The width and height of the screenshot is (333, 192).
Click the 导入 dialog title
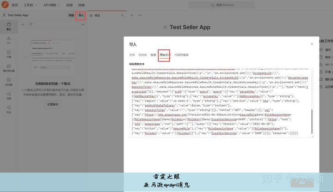click(x=133, y=44)
